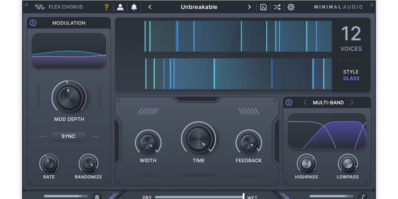This screenshot has height=199, width=398.
Task: Open settings with the gear icon
Action: [x=291, y=7]
